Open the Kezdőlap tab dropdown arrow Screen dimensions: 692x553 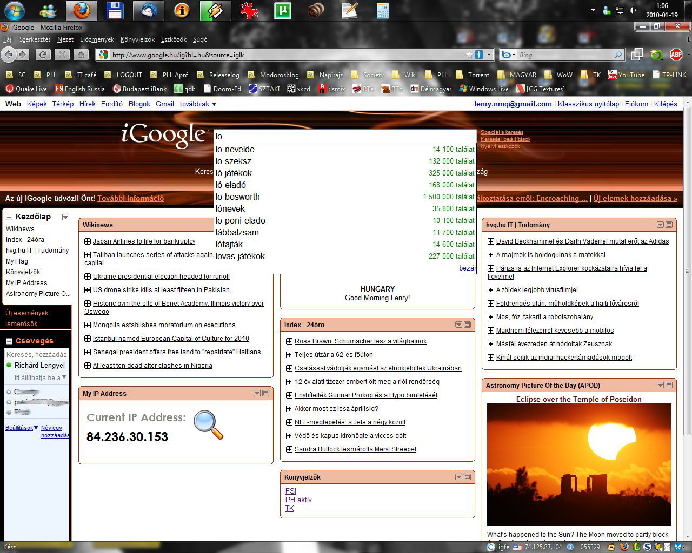[x=65, y=217]
